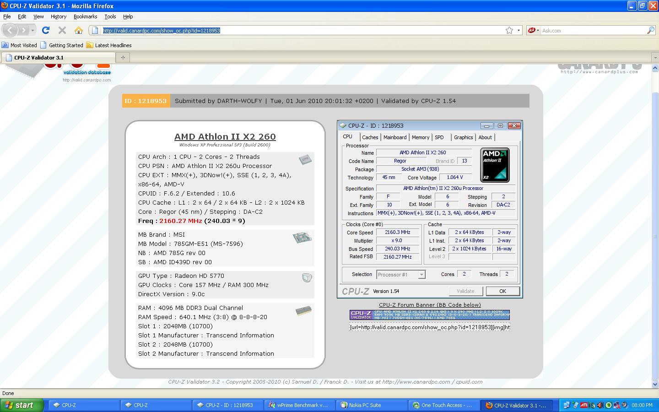Click the CPU chip icon in the spec list
This screenshot has width=659, height=412.
[x=305, y=159]
